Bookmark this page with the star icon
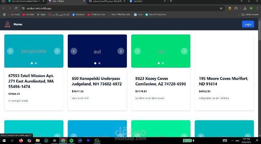Viewport: 261px width, 144px height. [x=221, y=8]
